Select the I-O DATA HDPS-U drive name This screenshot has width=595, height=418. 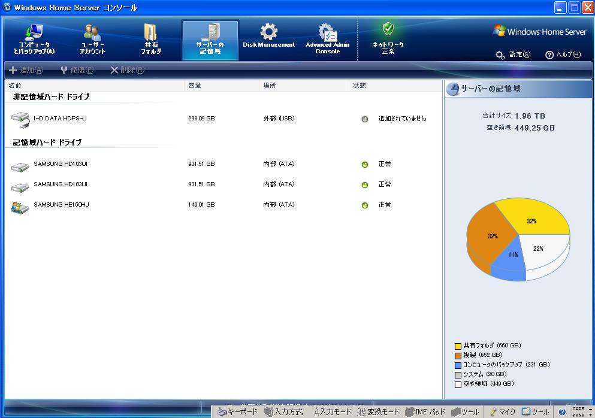tap(60, 119)
